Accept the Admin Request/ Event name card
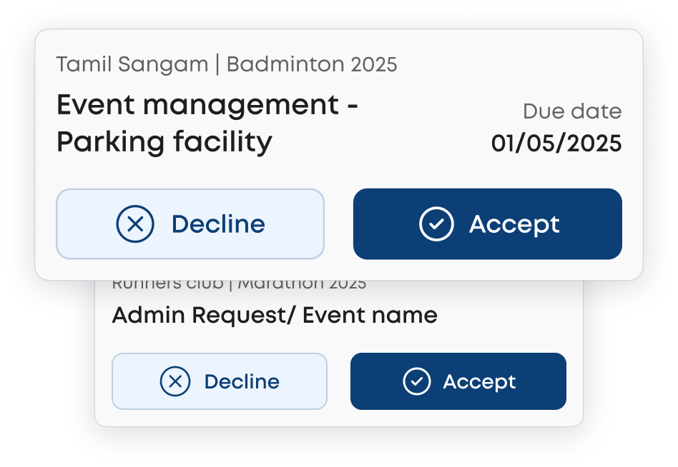The image size is (678, 467). [458, 381]
